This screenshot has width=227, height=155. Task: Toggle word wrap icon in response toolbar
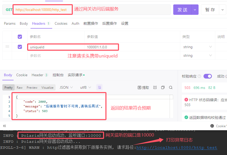(x=99, y=87)
